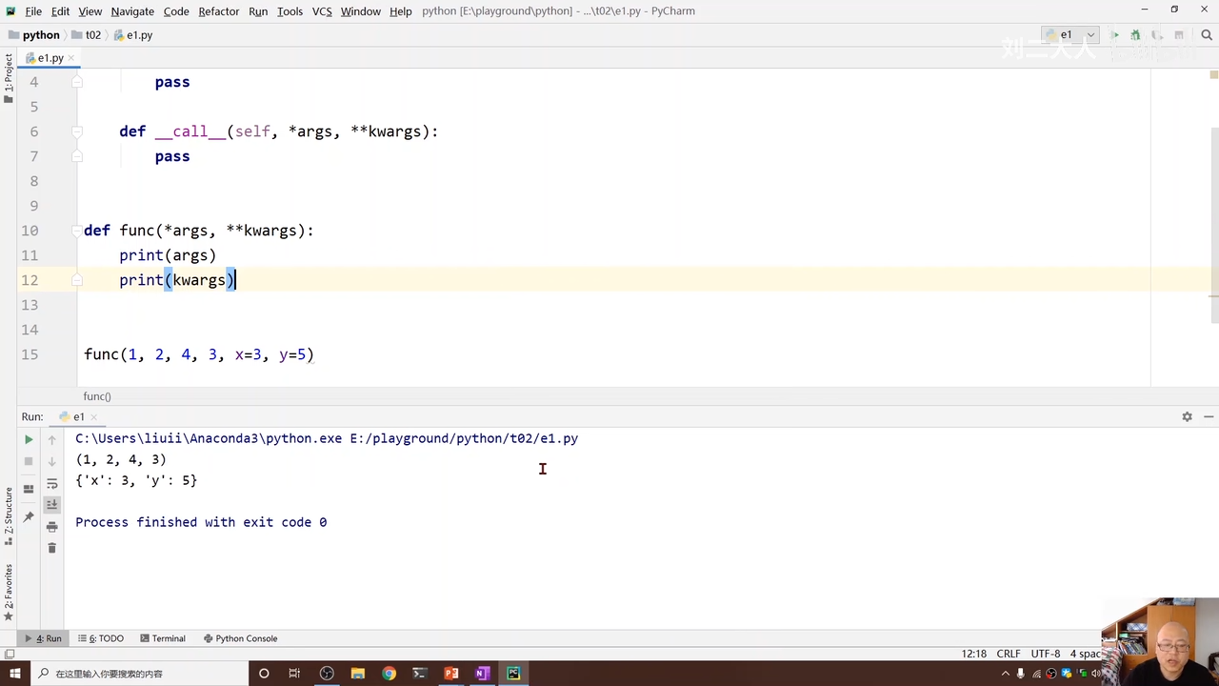
Task: Click the Debug bug icon in top toolbar
Action: pyautogui.click(x=1135, y=35)
